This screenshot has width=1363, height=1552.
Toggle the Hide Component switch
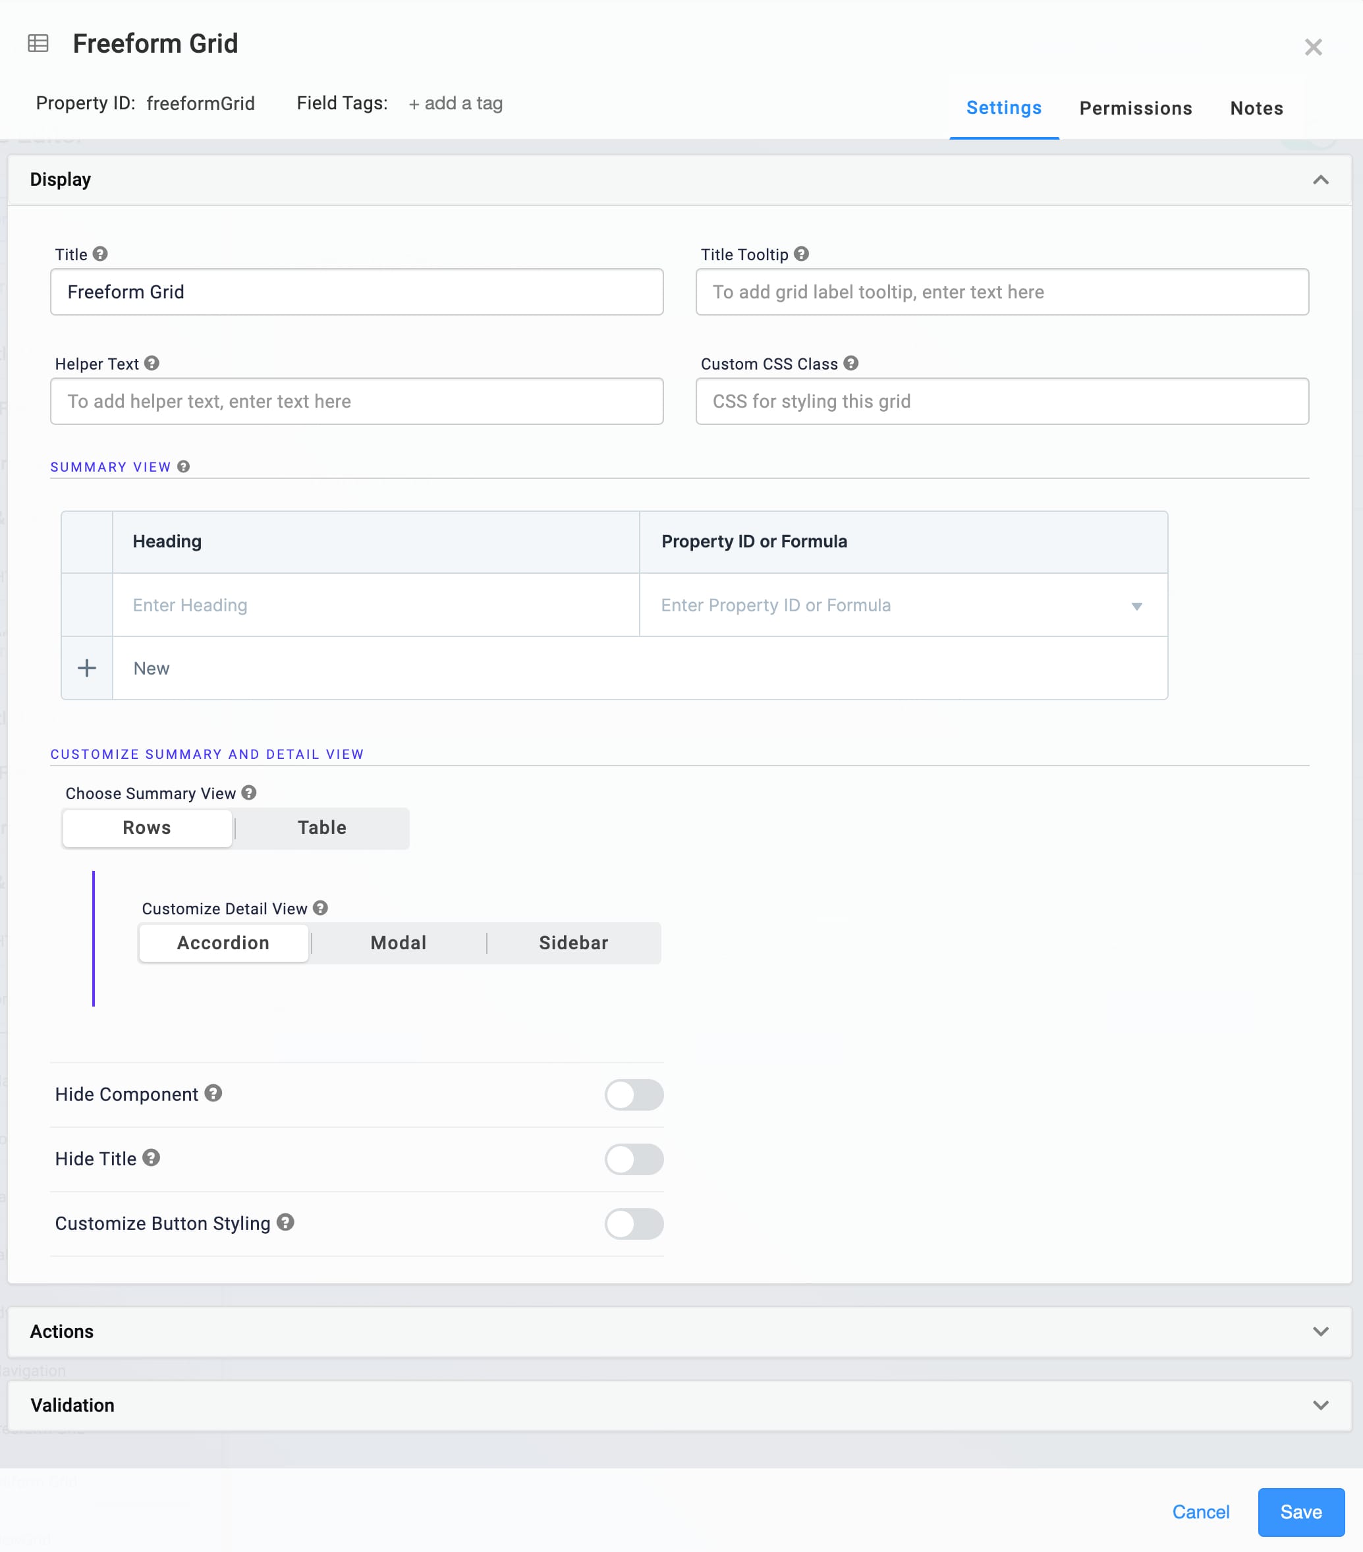click(634, 1094)
